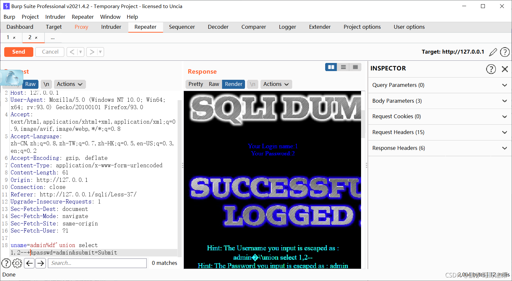The height and width of the screenshot is (281, 512).
Task: Jump to previous search match arrow
Action: pyautogui.click(x=29, y=263)
